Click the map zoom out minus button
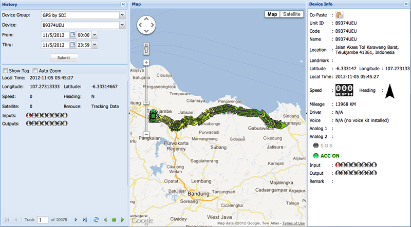 [146, 134]
